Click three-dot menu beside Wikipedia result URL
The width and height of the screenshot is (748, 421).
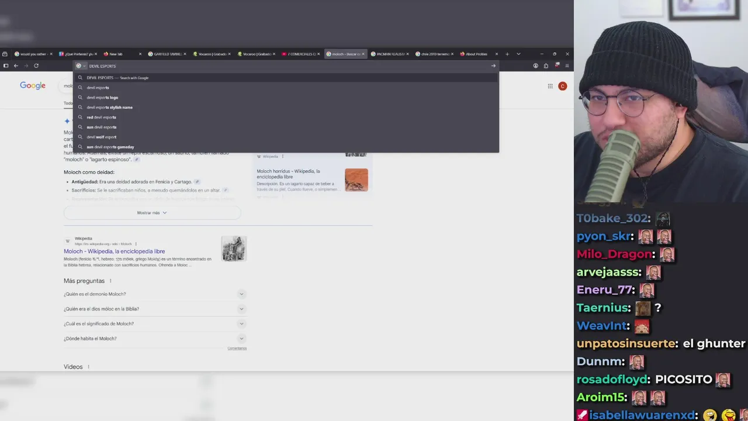pos(136,244)
